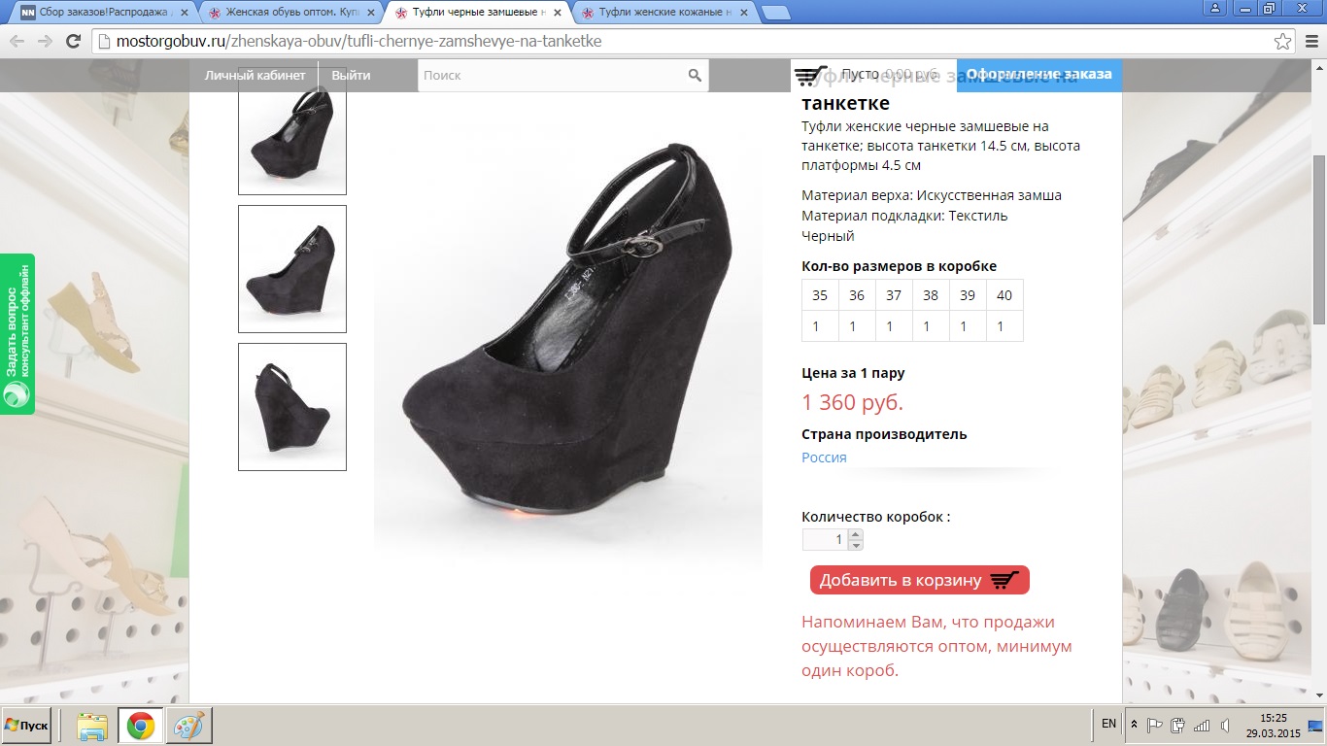This screenshot has height=746, width=1327.
Task: Click size 35 table cell
Action: click(x=820, y=295)
